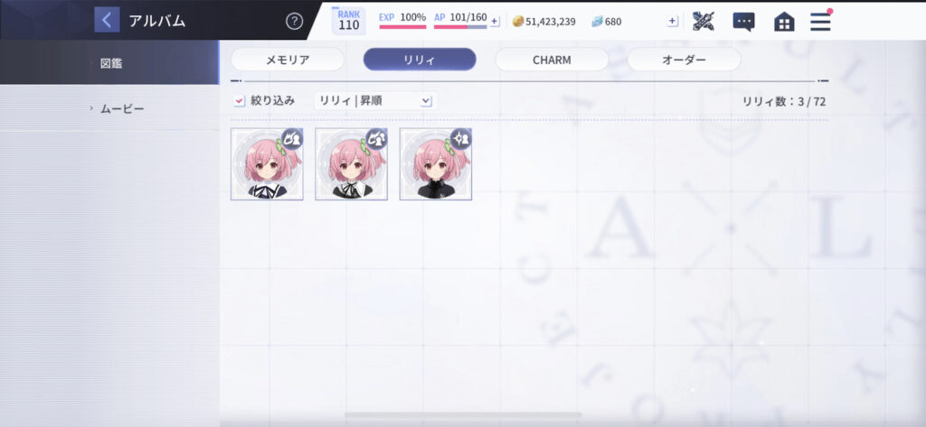The width and height of the screenshot is (926, 427).
Task: Click the horizontal scrollbar at the bottom
Action: click(463, 415)
